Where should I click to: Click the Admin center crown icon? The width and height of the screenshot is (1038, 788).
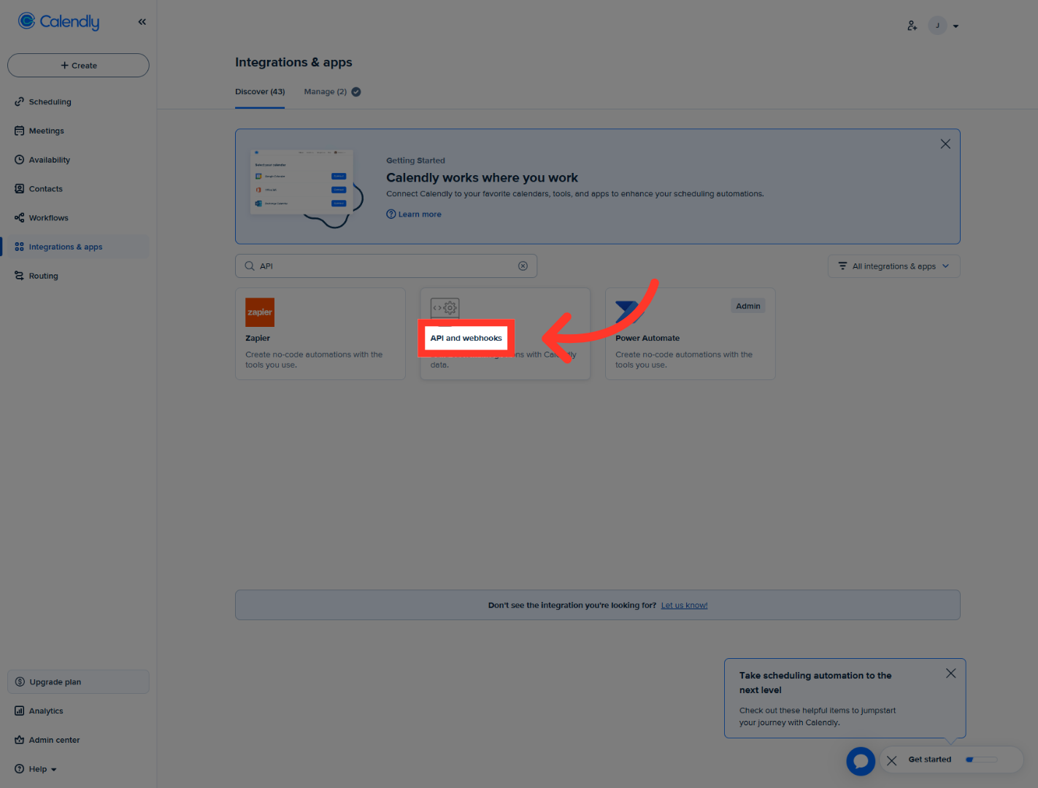tap(19, 740)
